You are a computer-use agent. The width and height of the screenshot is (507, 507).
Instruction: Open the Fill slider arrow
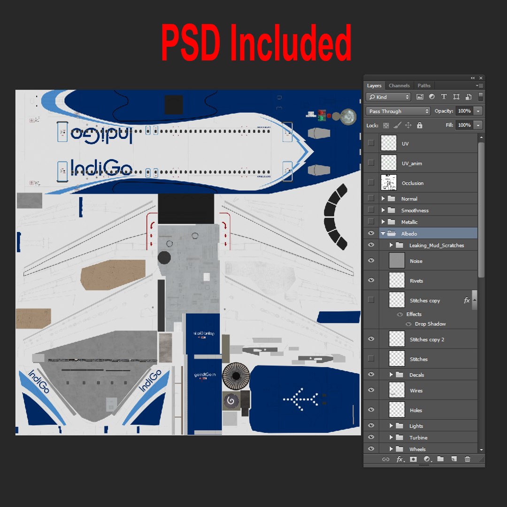pos(478,125)
